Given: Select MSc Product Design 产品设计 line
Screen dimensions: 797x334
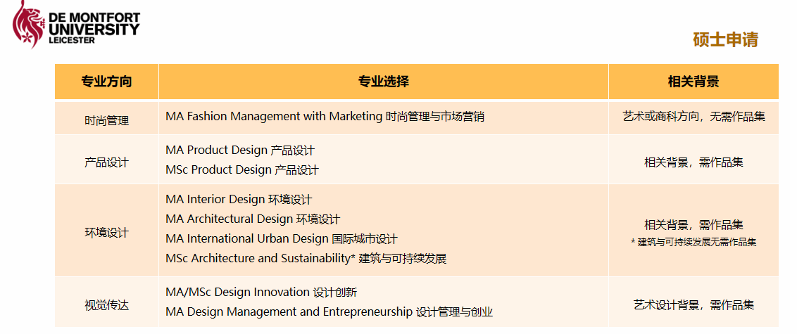Looking at the screenshot, I should [x=242, y=170].
